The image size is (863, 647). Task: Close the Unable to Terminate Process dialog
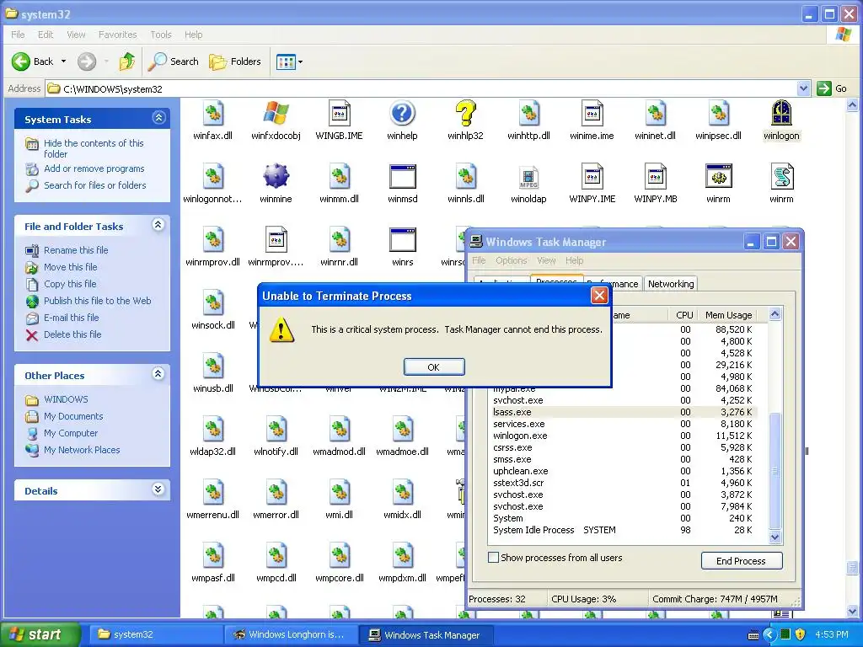[599, 296]
